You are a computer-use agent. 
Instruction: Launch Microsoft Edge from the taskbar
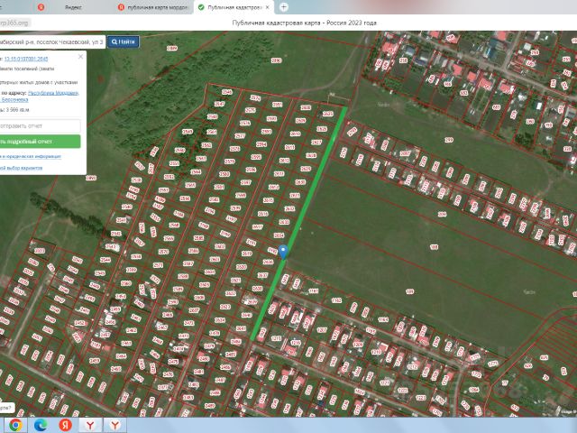click(x=40, y=424)
